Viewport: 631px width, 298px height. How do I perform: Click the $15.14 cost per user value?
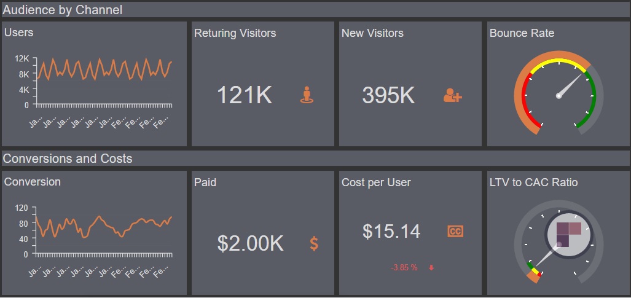391,232
